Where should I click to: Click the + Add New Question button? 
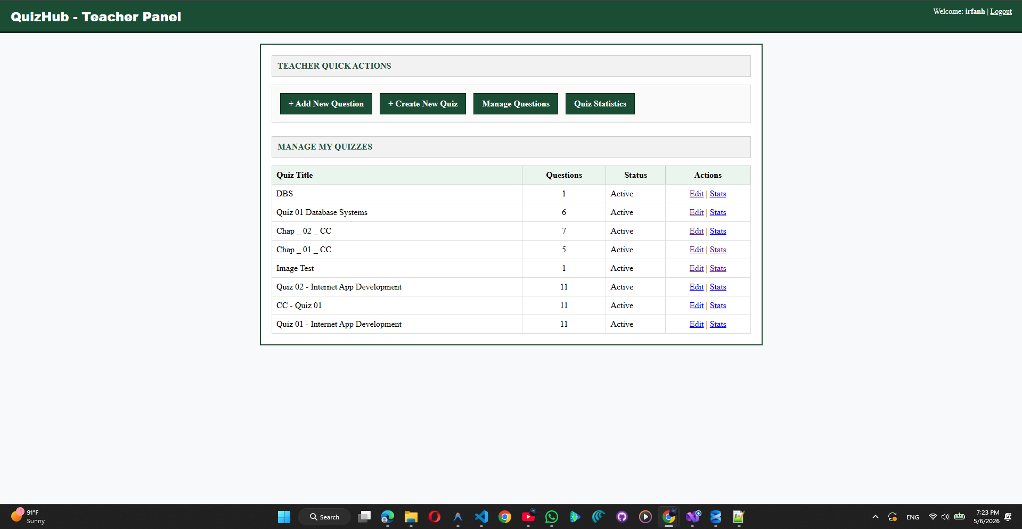[326, 104]
